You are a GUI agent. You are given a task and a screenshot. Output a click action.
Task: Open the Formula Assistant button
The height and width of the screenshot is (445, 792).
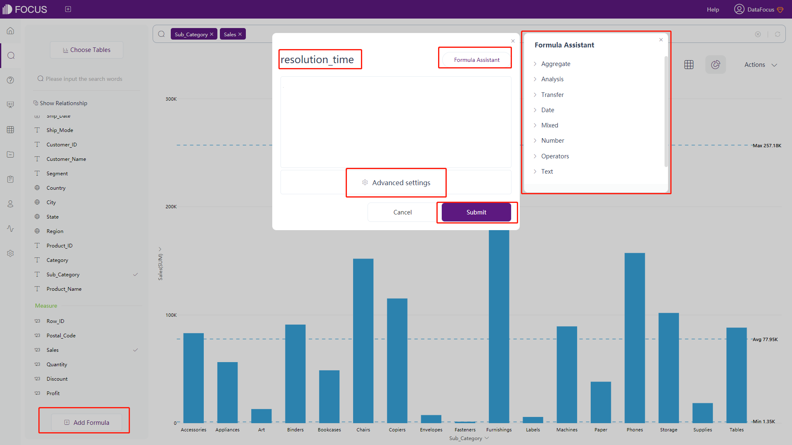(476, 60)
